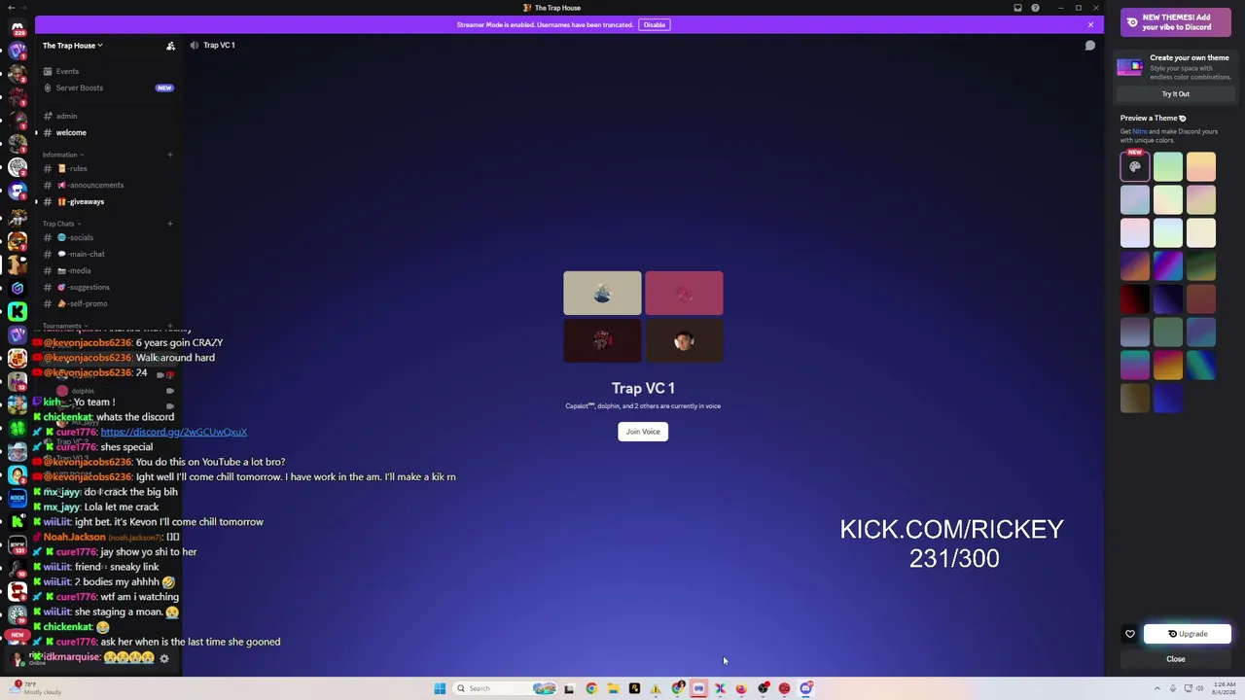1245x700 pixels.
Task: Open the taskbar weather widget
Action: tap(35, 688)
